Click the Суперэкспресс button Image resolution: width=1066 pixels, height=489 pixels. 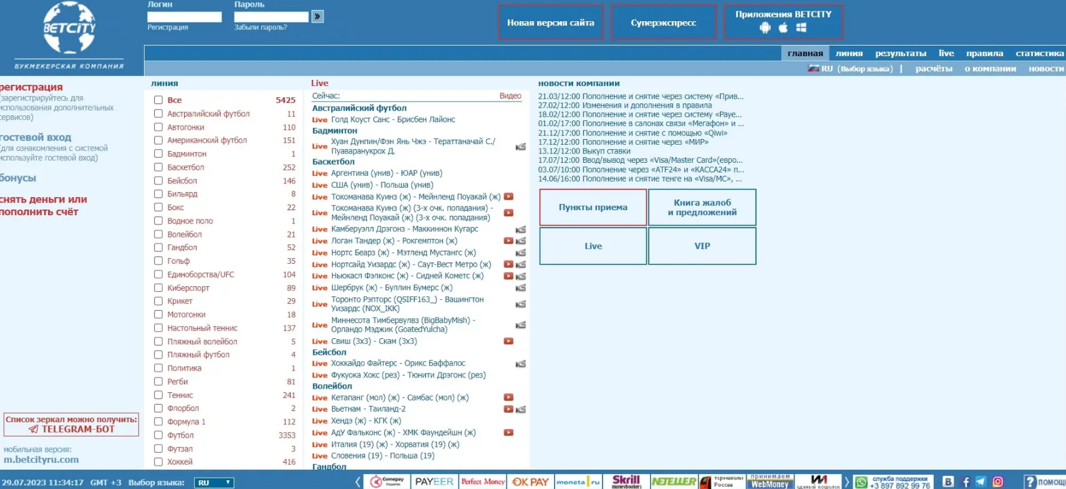(x=663, y=22)
